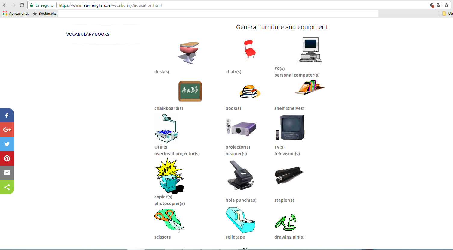
Task: Click the Twitter share button
Action: [7, 144]
